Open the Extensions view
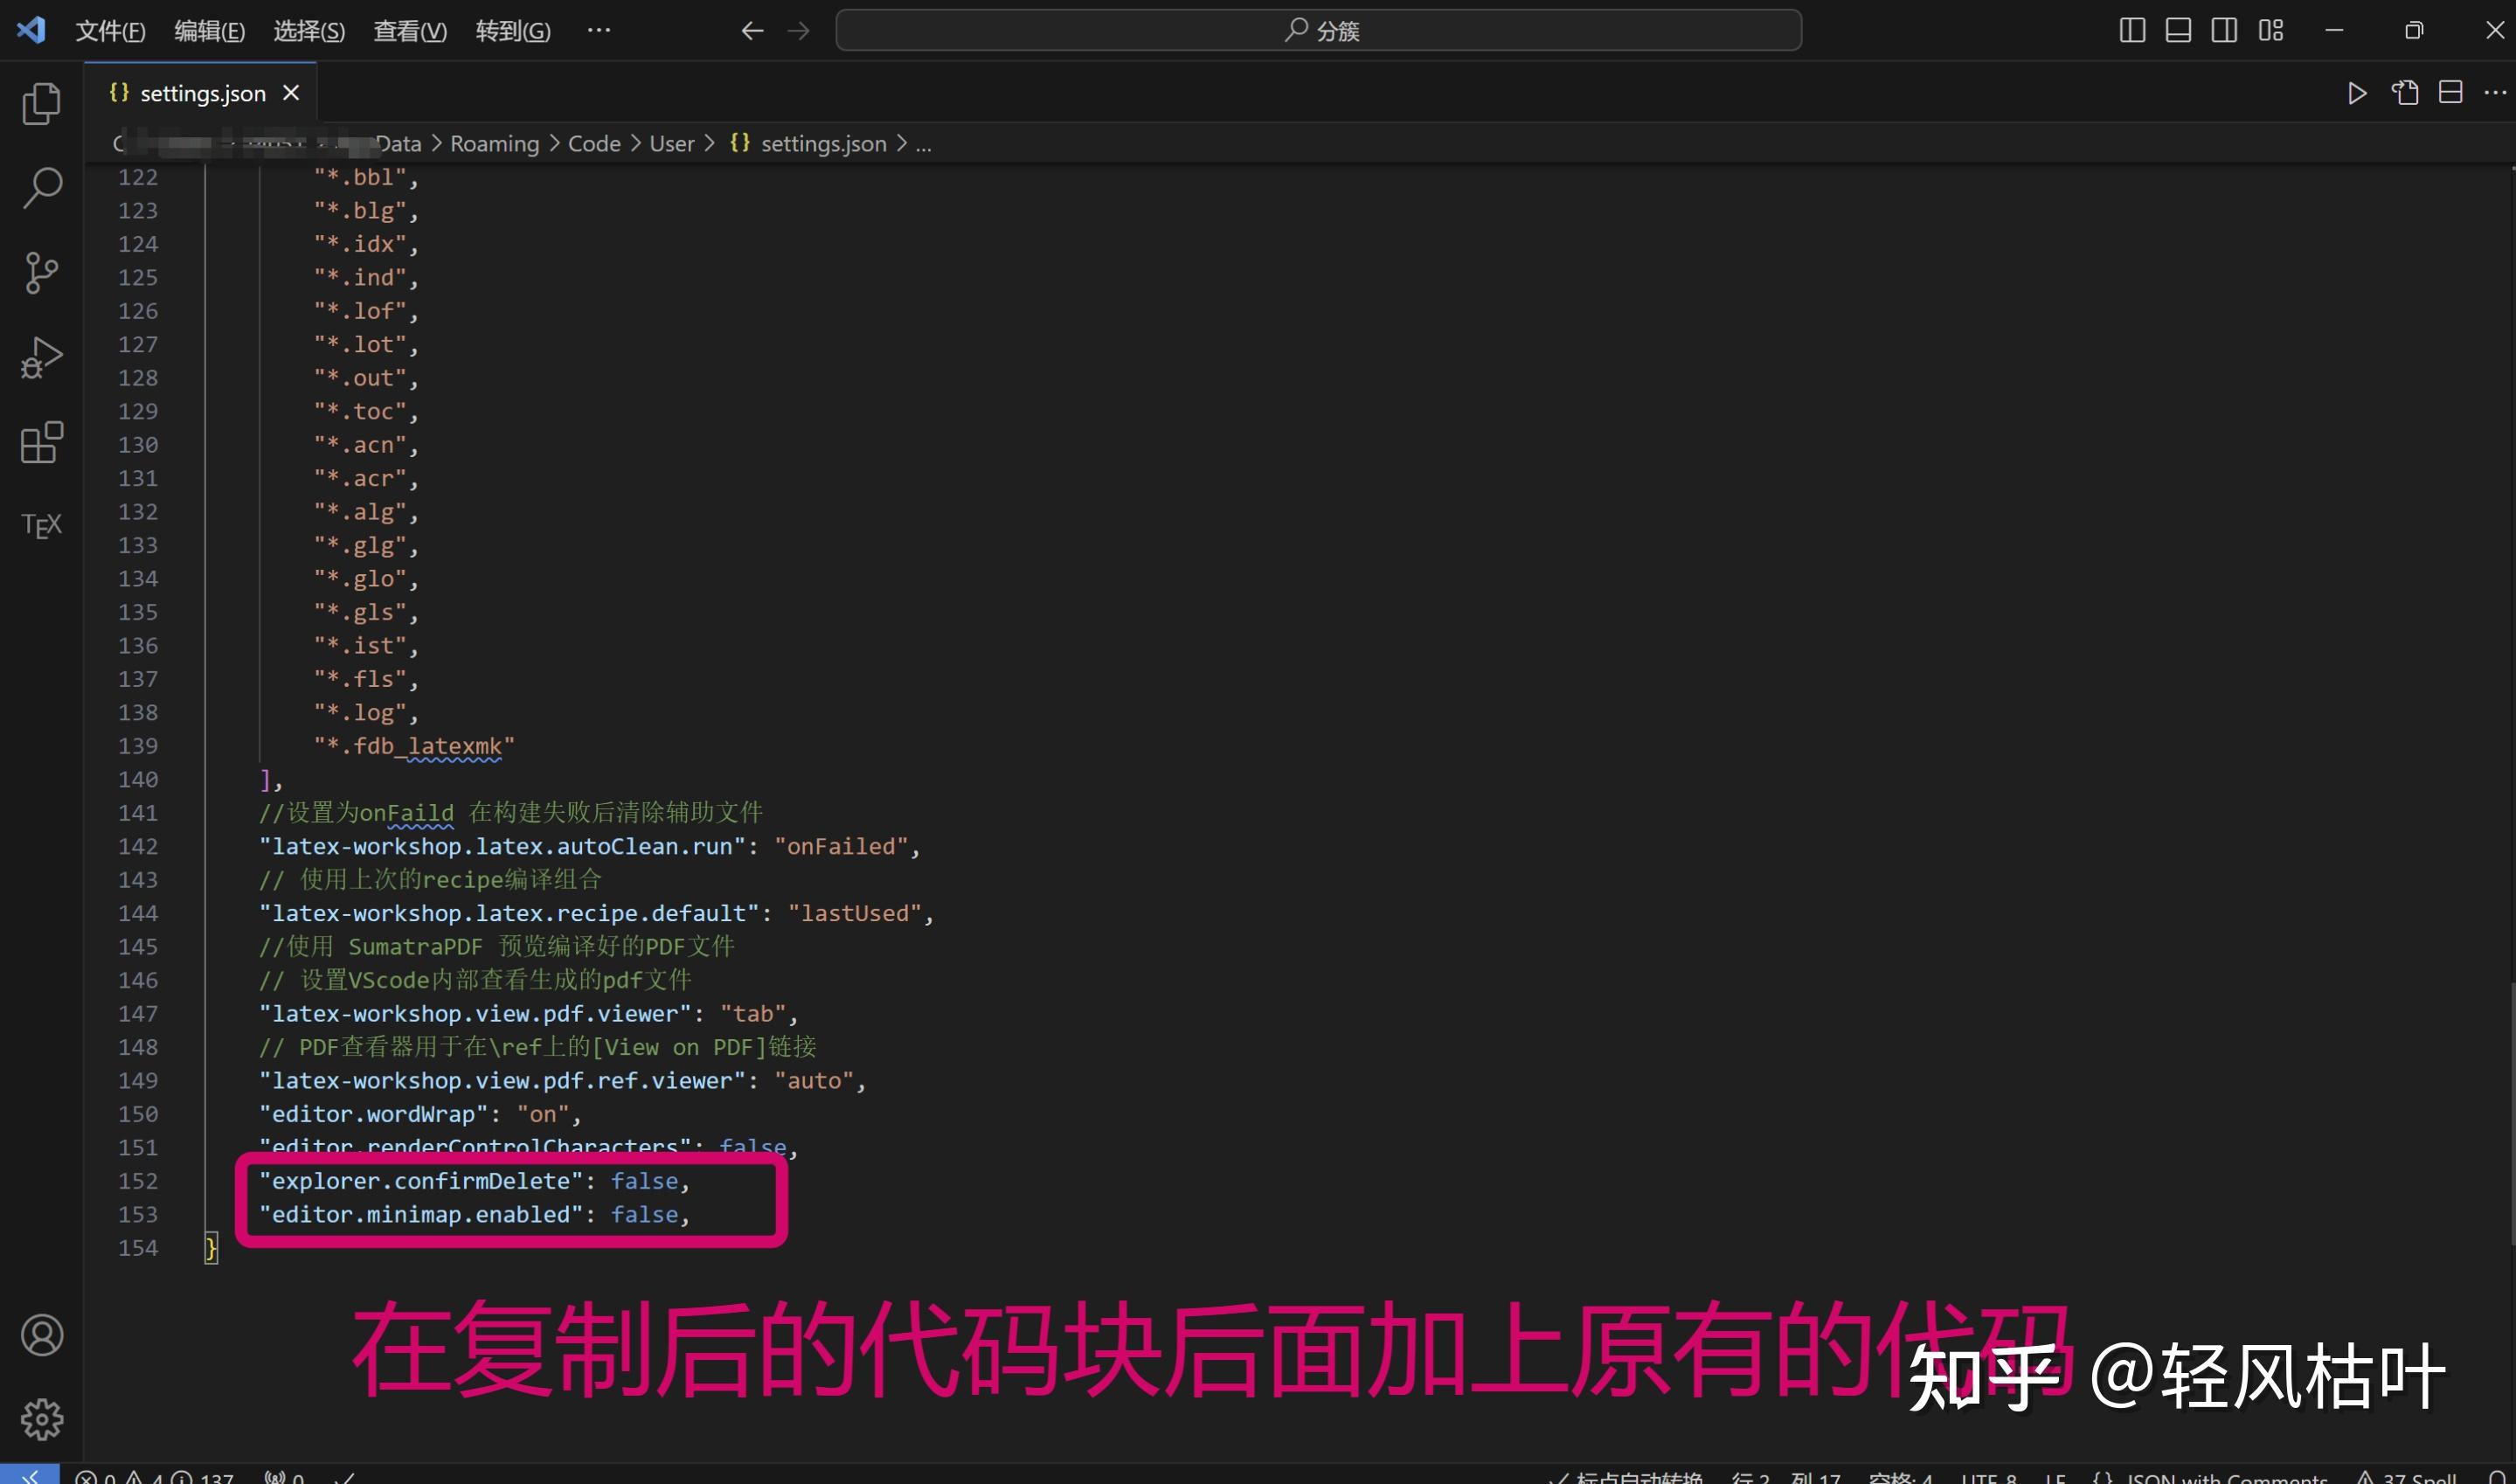The image size is (2516, 1484). tap(41, 442)
